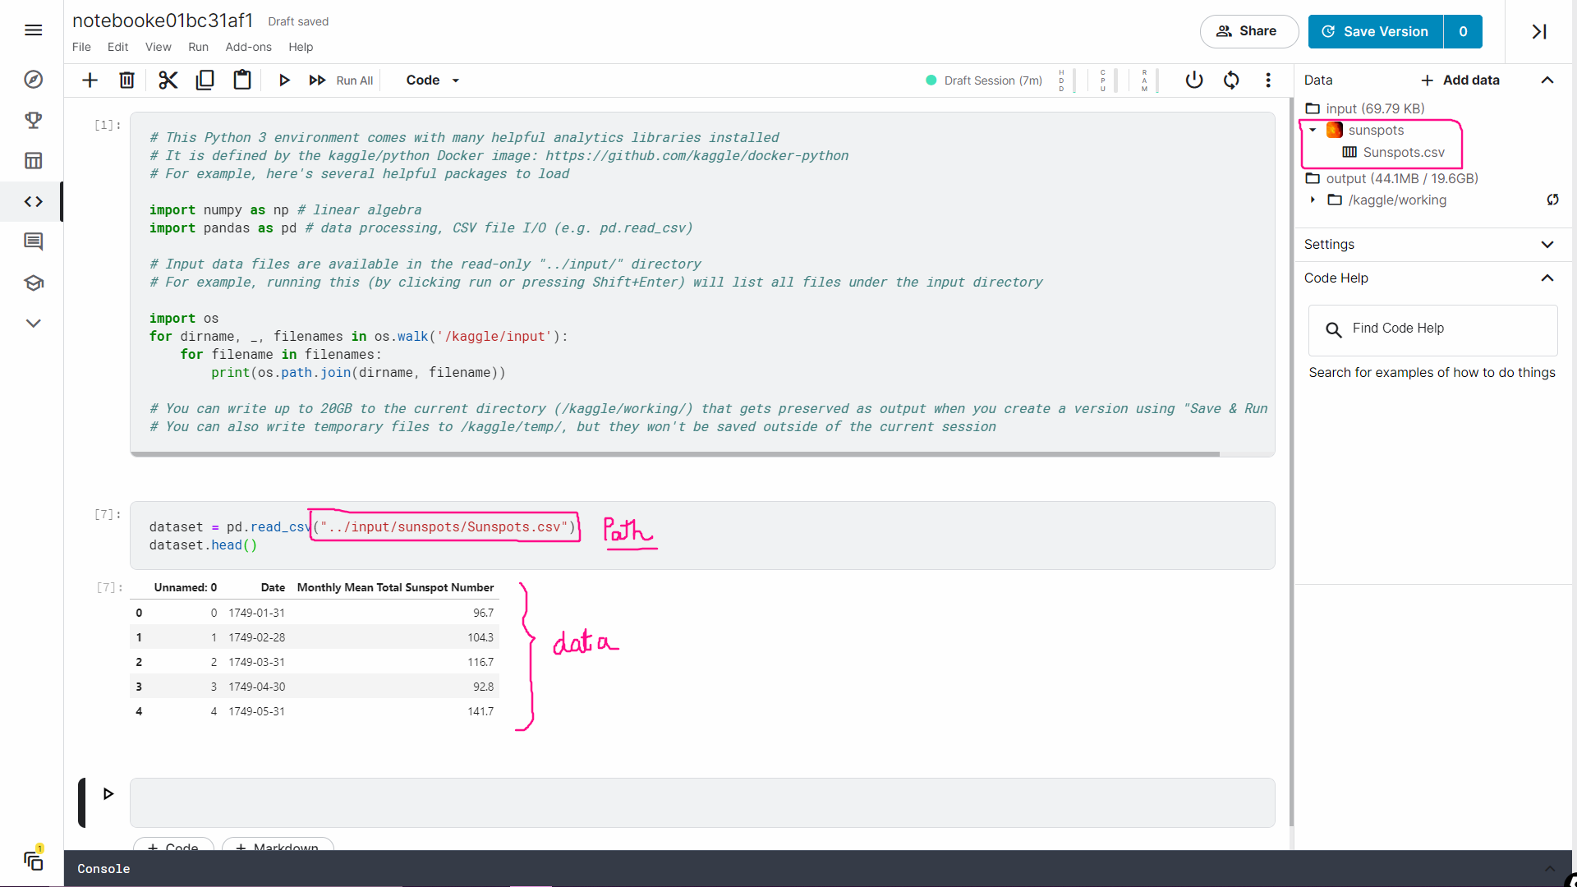Open Learn graduation cap icon in sidebar
The width and height of the screenshot is (1577, 887).
[x=33, y=283]
